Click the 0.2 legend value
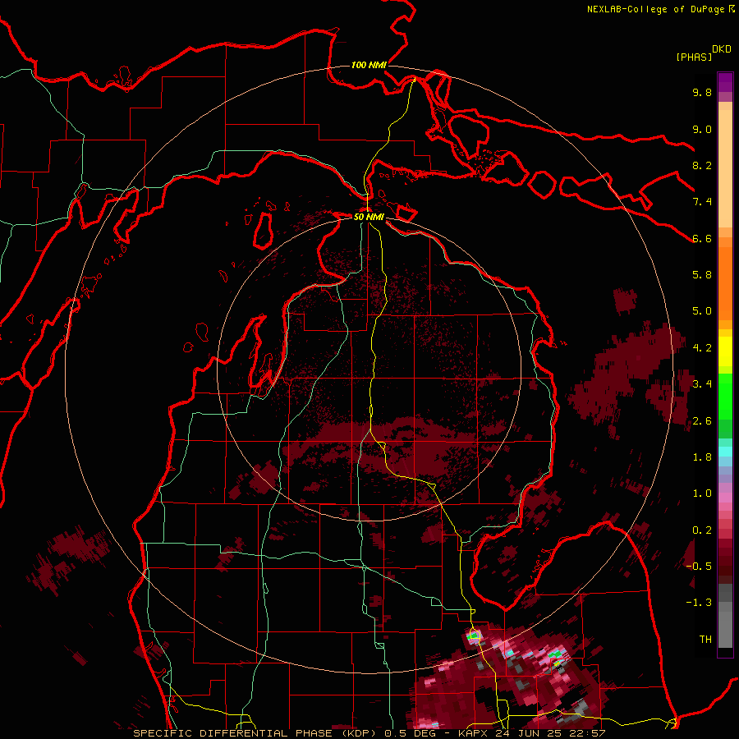The width and height of the screenshot is (739, 739). (702, 530)
